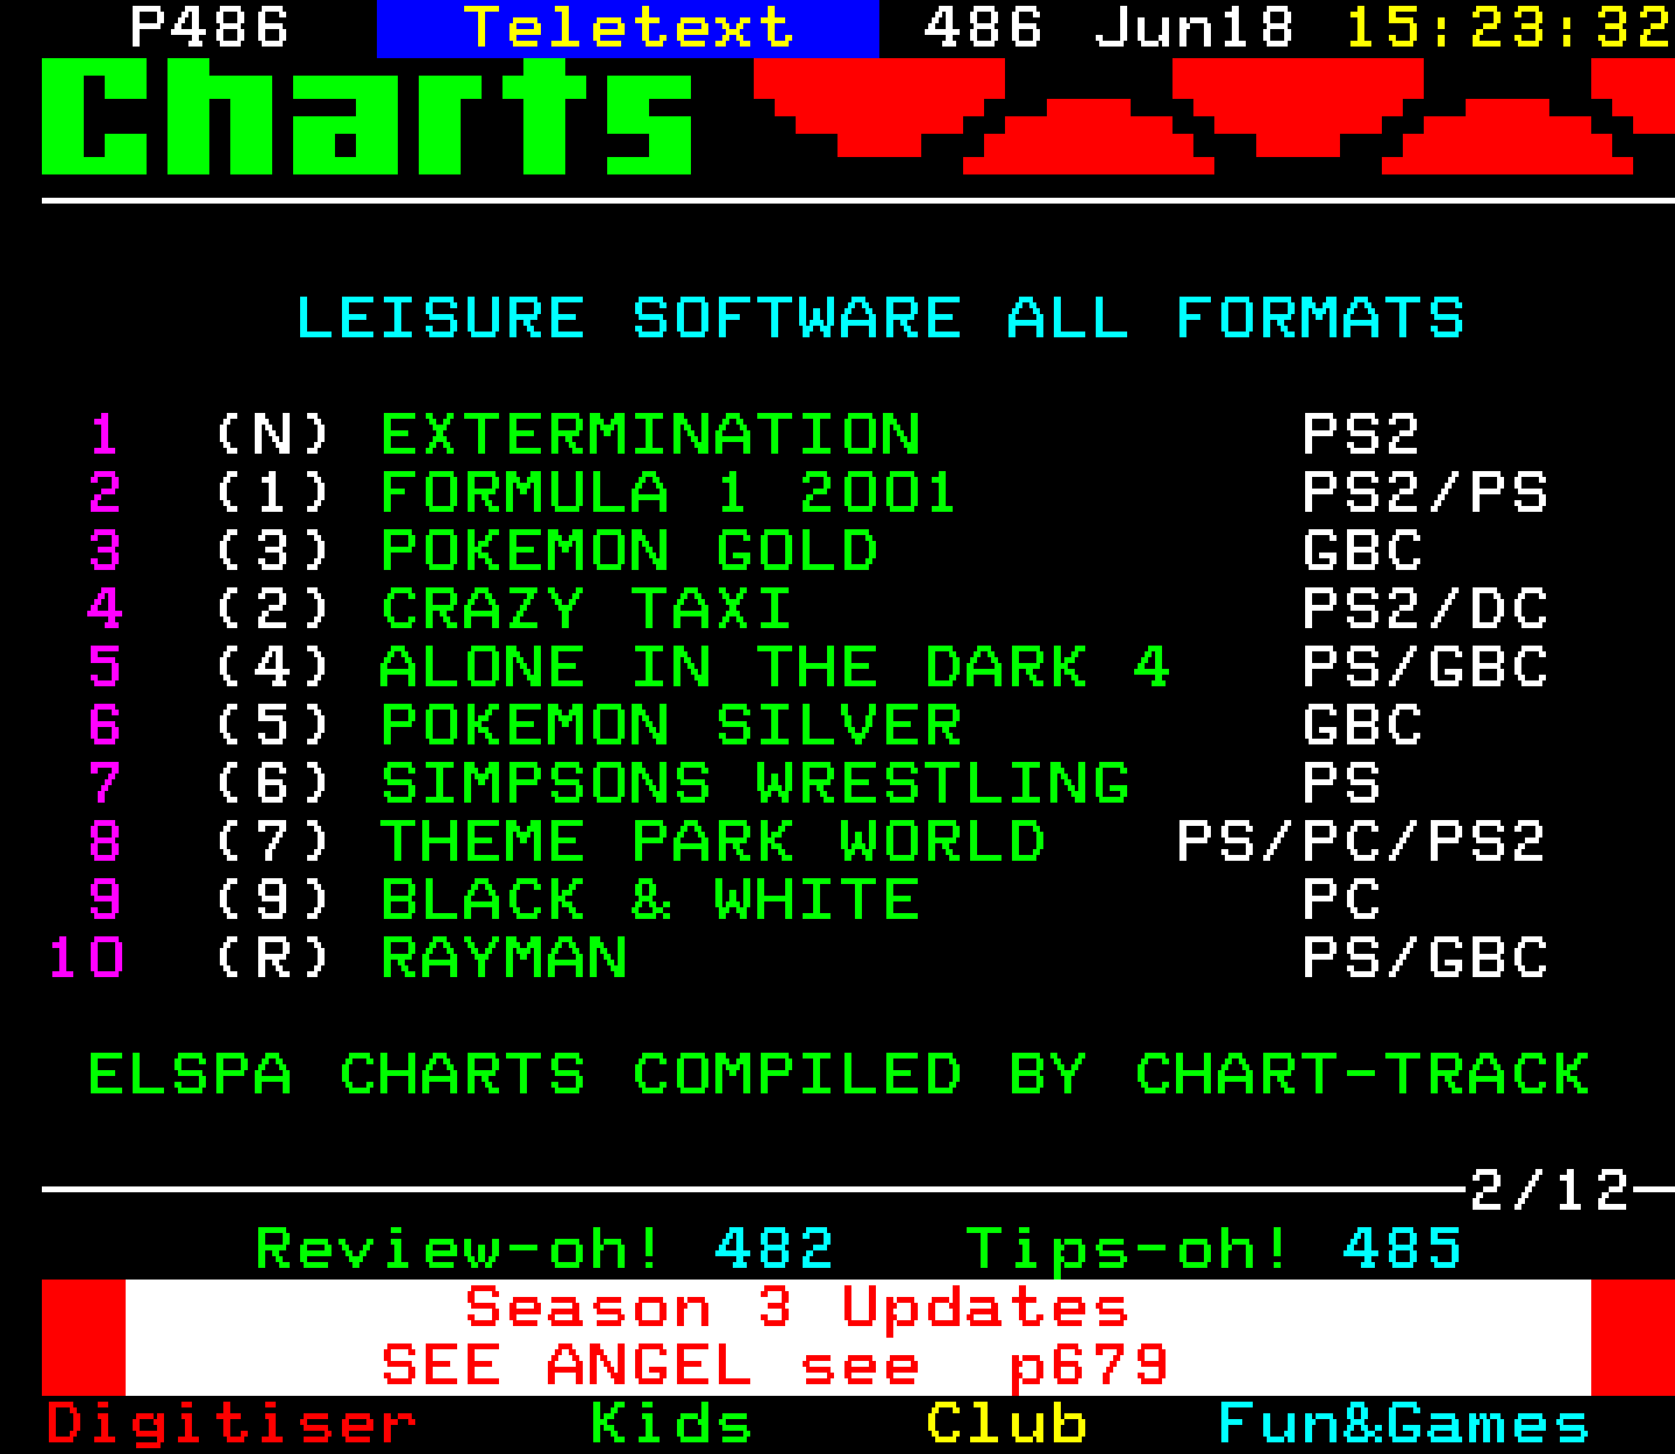1675x1454 pixels.
Task: Click the Charts green logo heading
Action: click(x=366, y=116)
